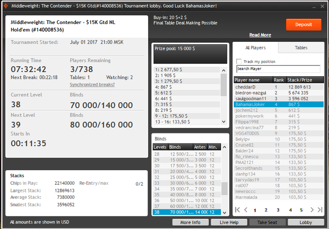Go to first page of player list
This screenshot has width=329, height=229.
click(x=237, y=210)
